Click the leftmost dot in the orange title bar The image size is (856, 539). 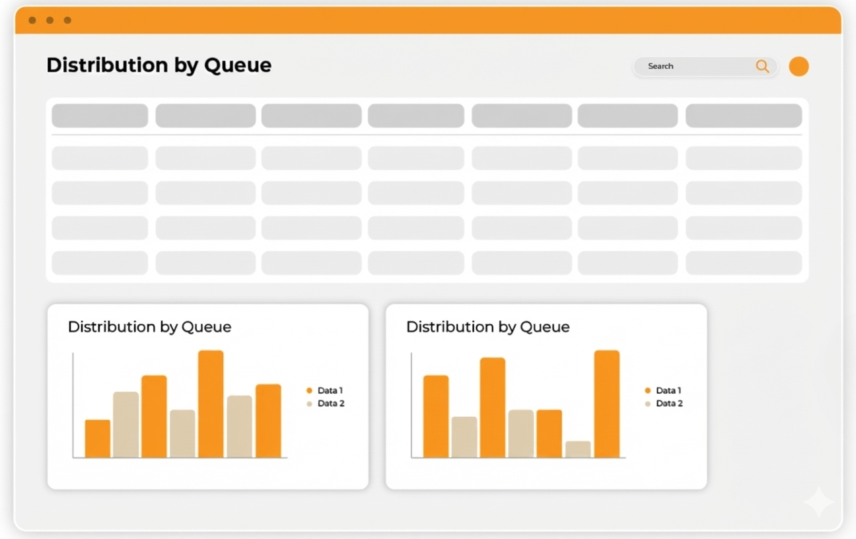click(x=32, y=20)
